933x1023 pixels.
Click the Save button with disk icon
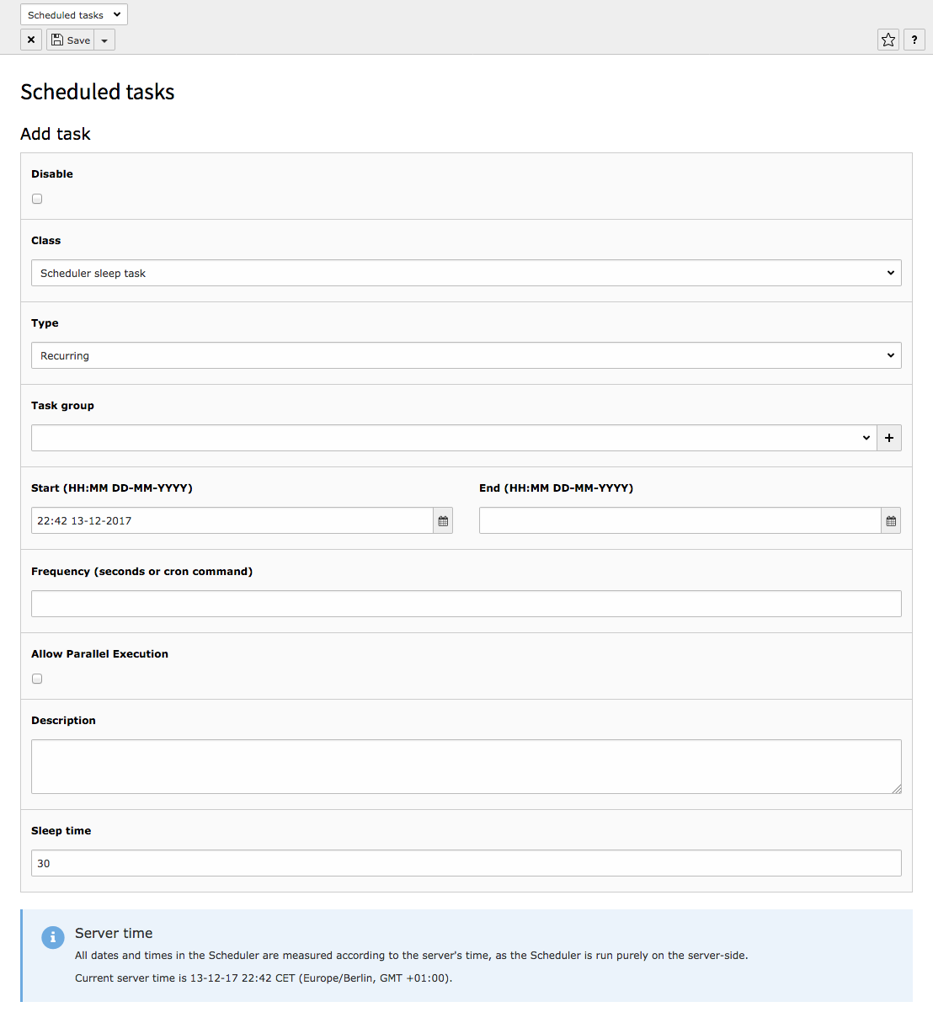71,40
